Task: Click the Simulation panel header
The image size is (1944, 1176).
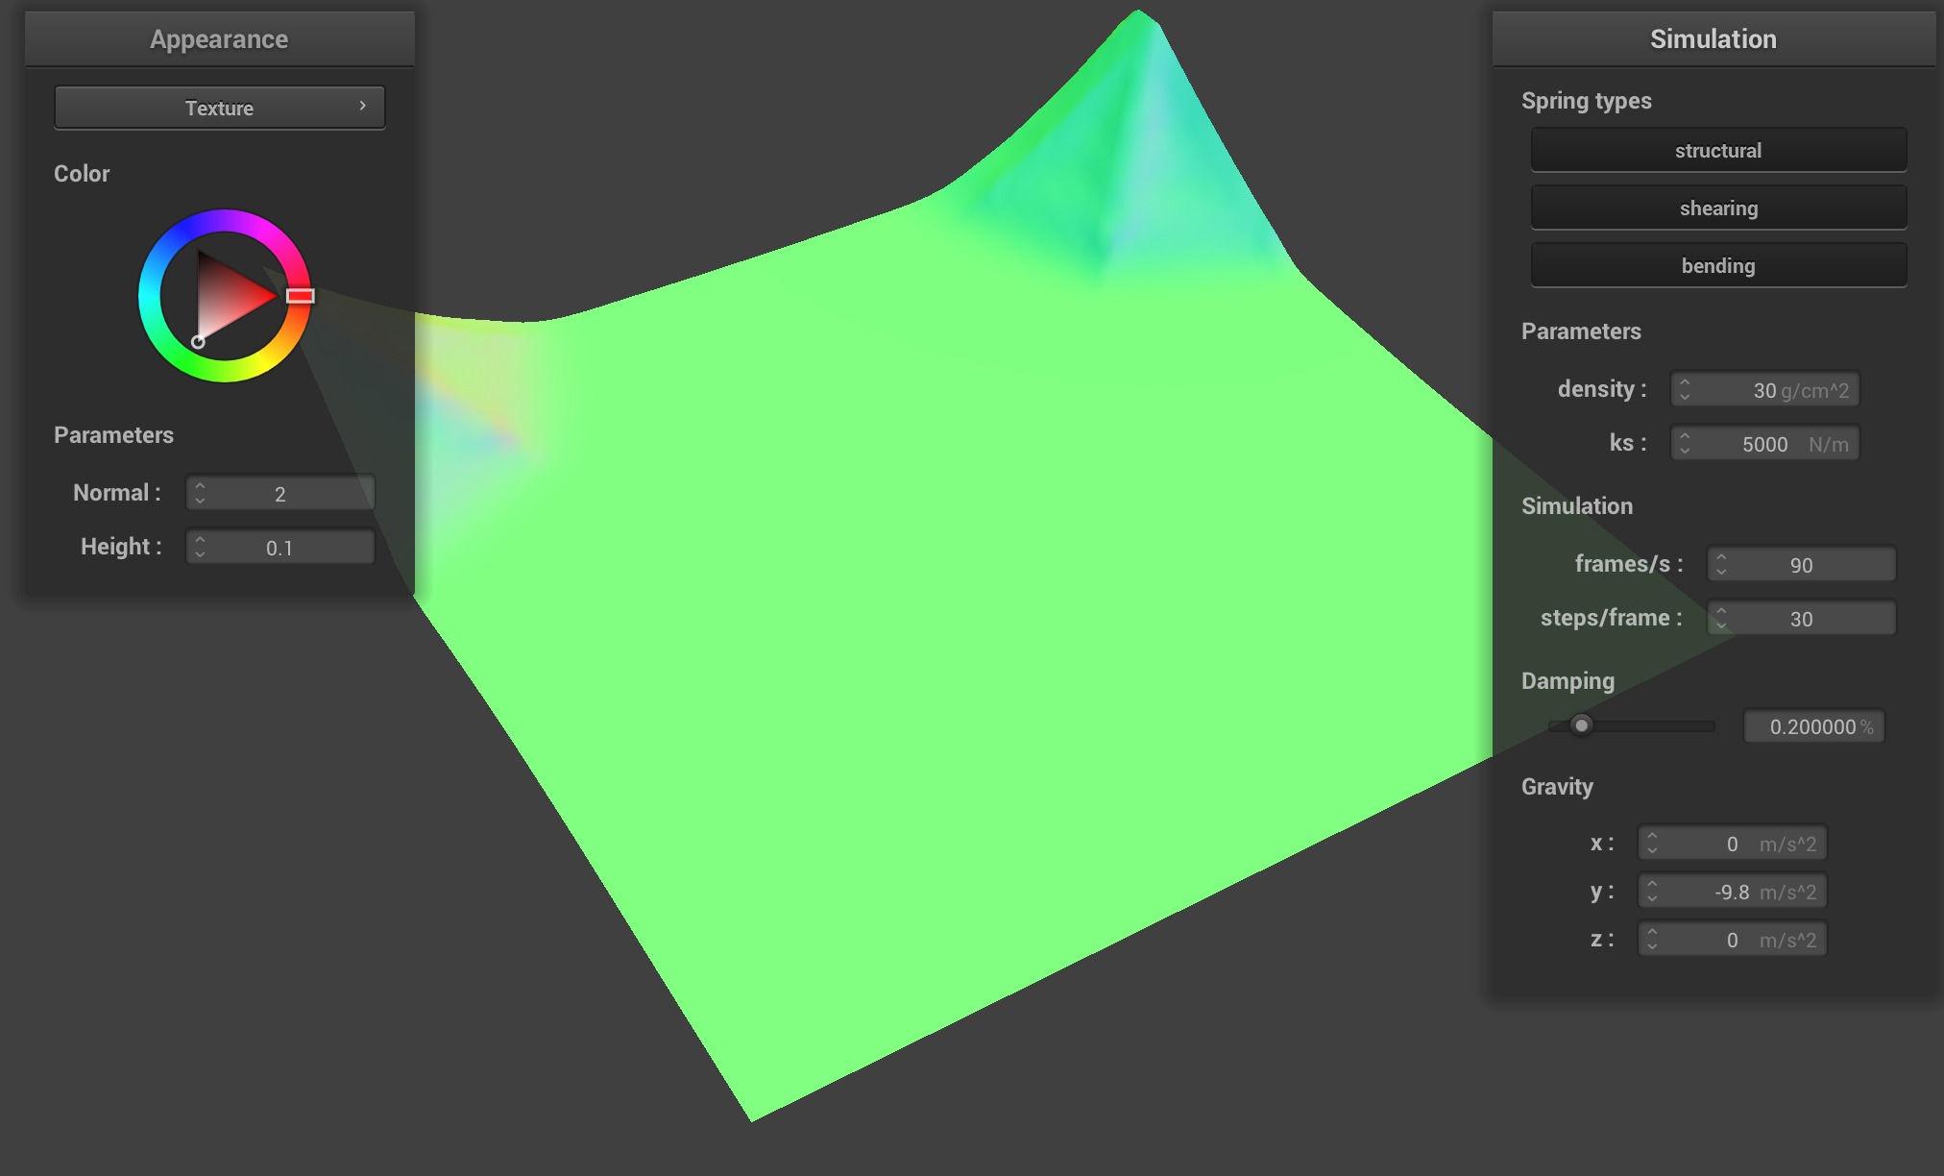Action: pos(1713,39)
